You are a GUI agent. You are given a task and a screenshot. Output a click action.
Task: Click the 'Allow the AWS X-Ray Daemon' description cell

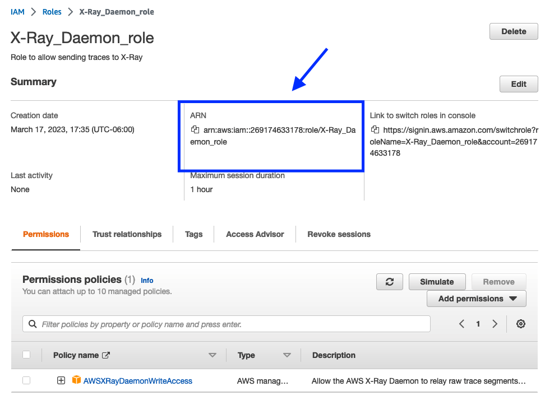(x=418, y=381)
